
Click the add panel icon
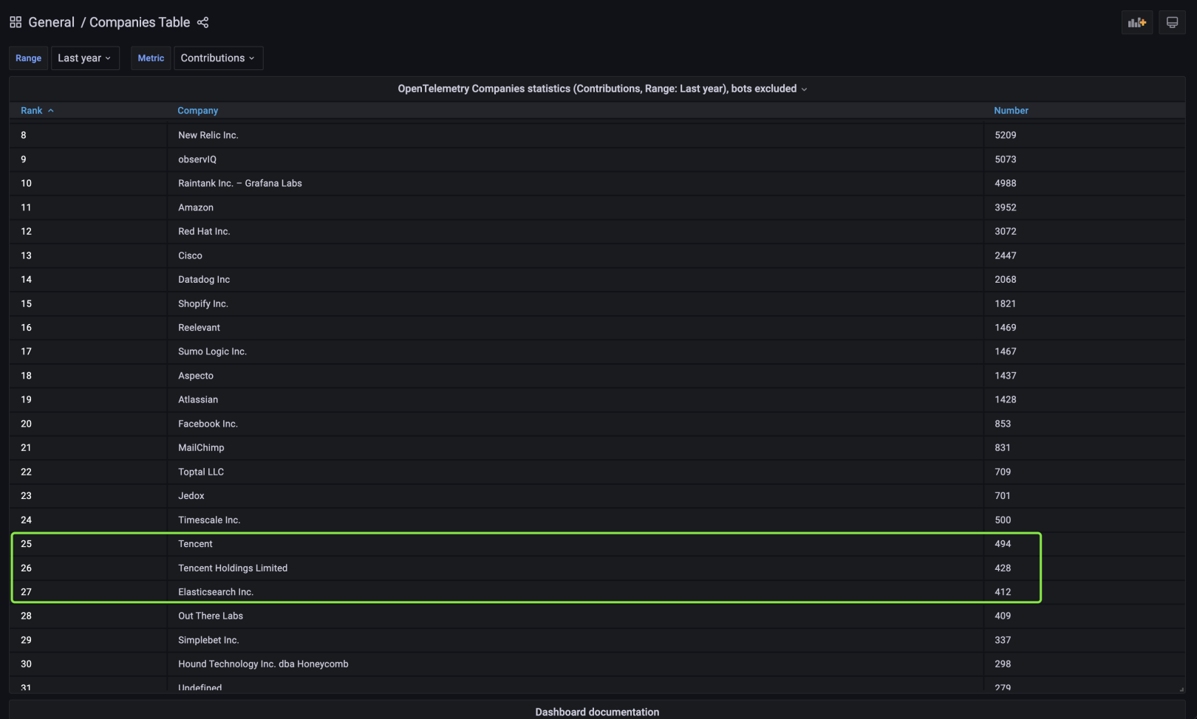click(1136, 22)
